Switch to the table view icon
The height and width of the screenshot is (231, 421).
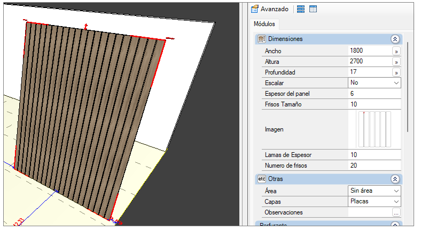point(313,9)
